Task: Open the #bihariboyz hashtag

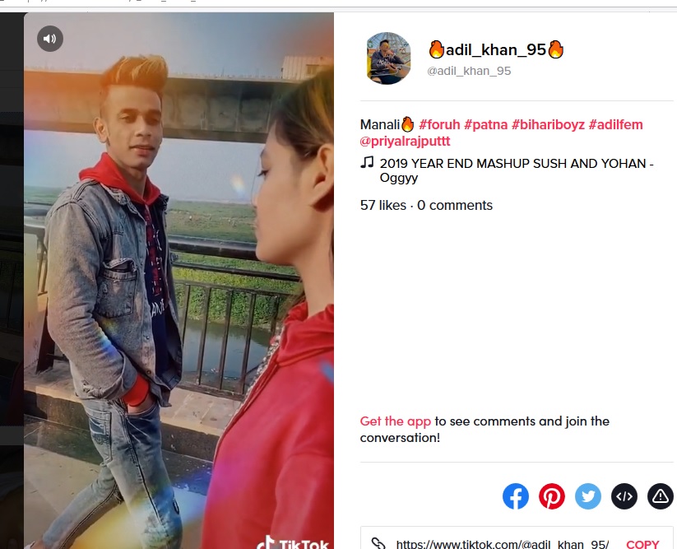Action: tap(548, 125)
